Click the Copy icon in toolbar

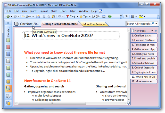click(x=48, y=17)
